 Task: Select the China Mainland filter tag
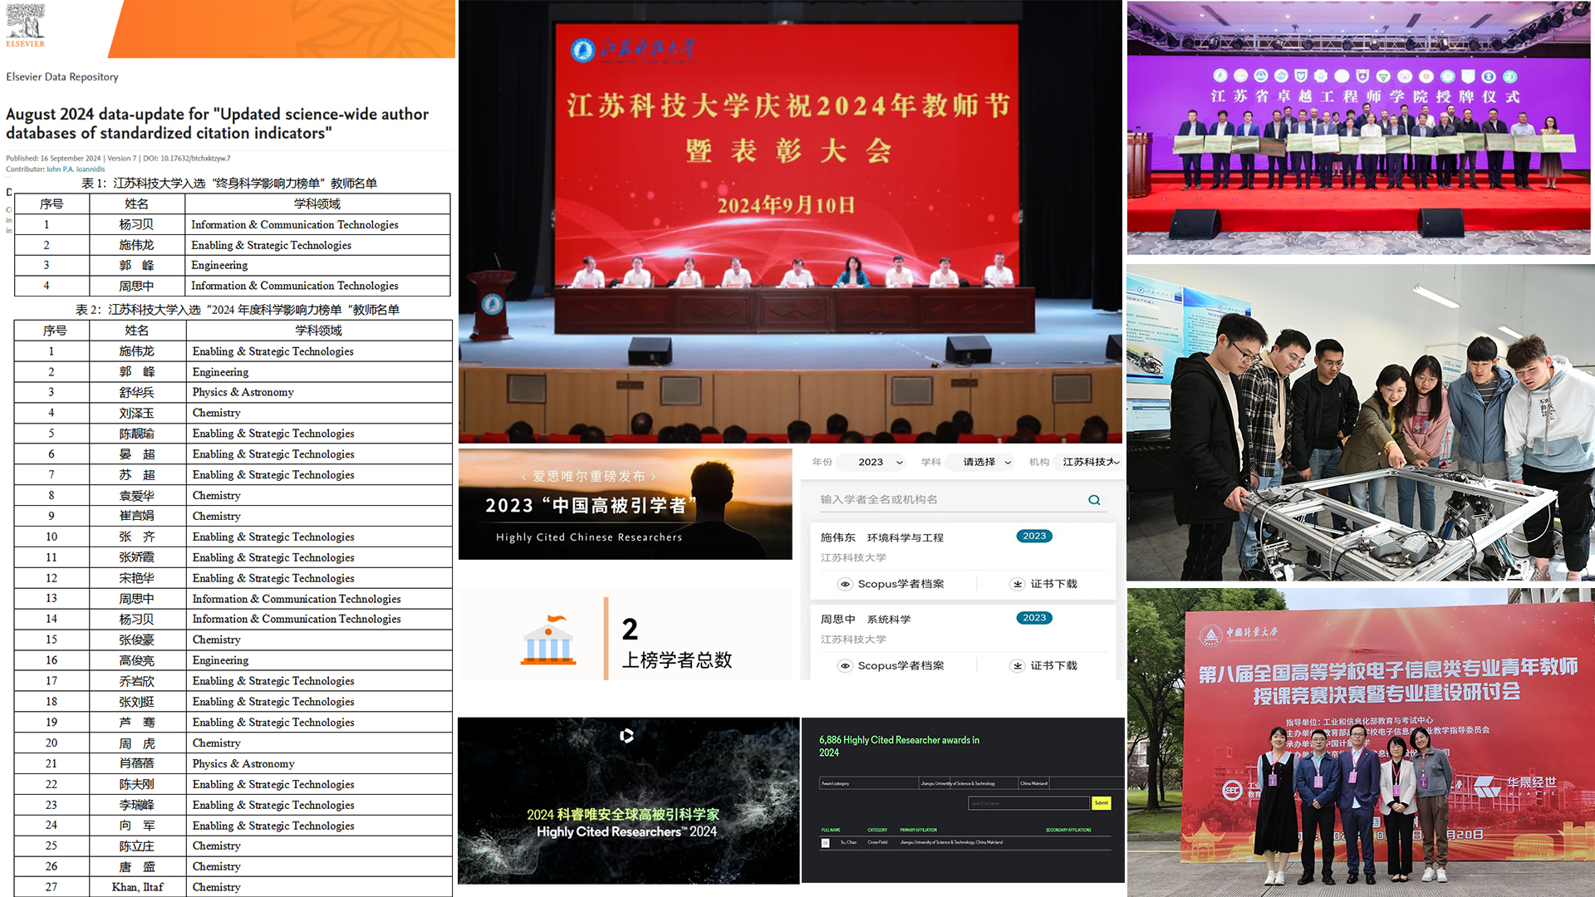1034,783
